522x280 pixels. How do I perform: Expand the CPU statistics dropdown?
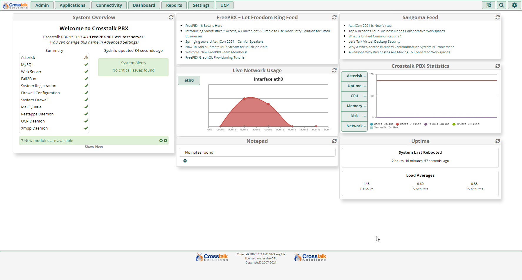(x=354, y=96)
